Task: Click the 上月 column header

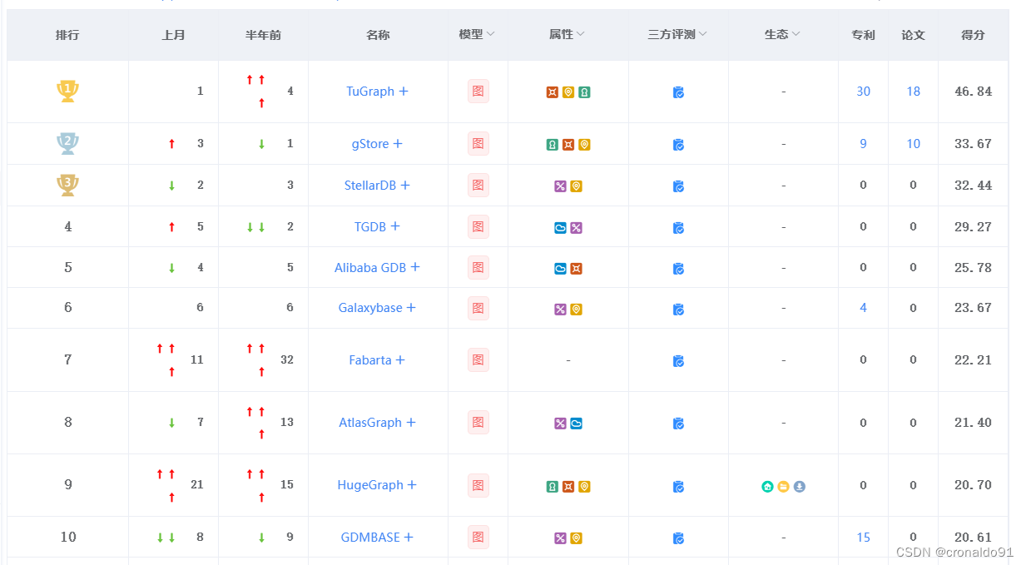Action: 173,35
